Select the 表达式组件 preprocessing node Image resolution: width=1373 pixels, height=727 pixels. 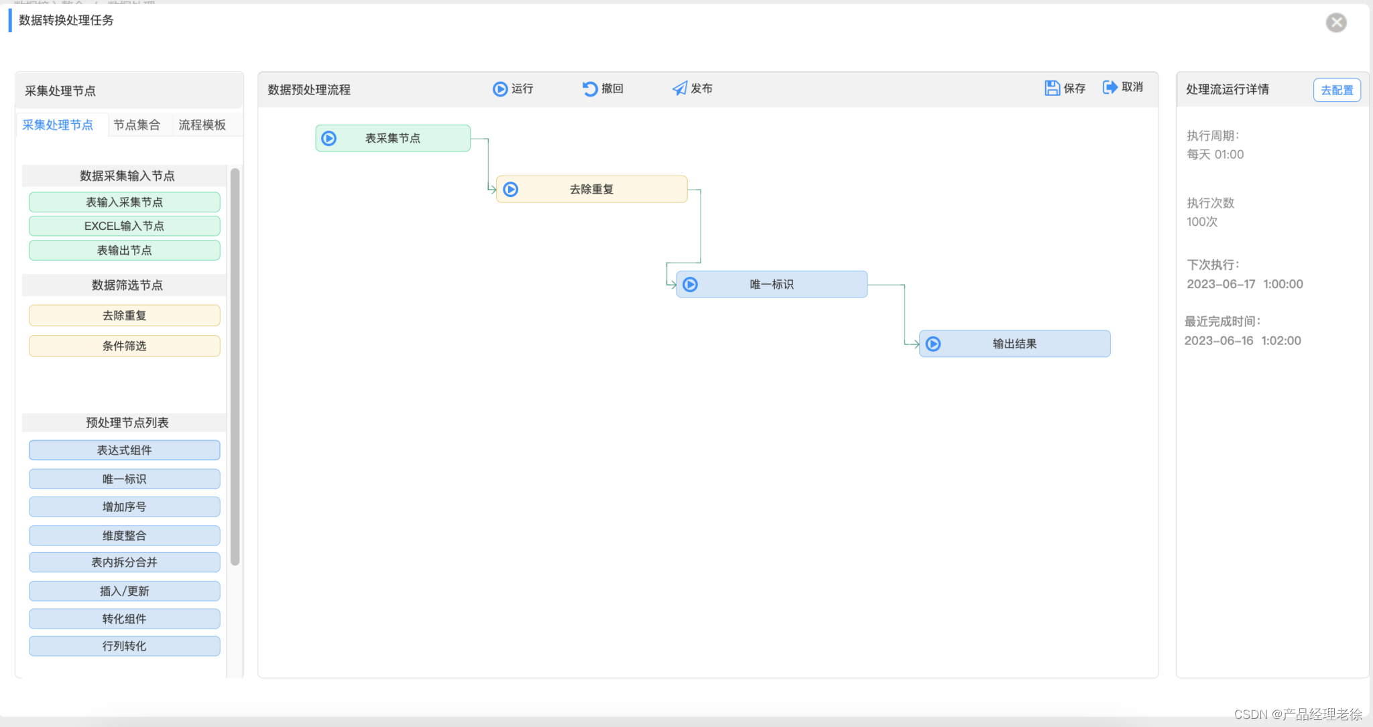[x=124, y=450]
